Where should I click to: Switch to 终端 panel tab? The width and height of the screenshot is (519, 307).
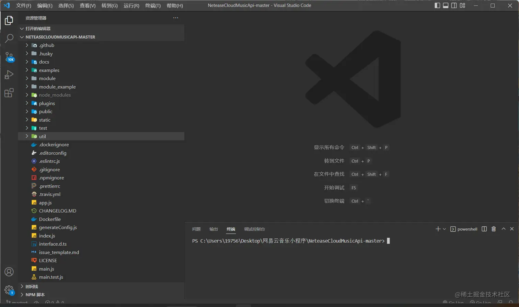pyautogui.click(x=231, y=229)
